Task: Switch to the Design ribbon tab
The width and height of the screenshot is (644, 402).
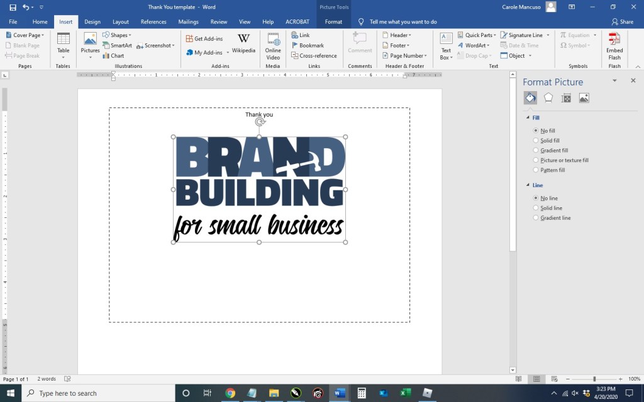Action: (92, 22)
